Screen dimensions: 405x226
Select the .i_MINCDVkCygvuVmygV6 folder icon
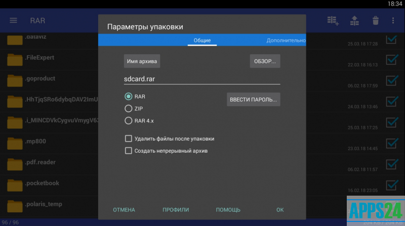[15, 122]
